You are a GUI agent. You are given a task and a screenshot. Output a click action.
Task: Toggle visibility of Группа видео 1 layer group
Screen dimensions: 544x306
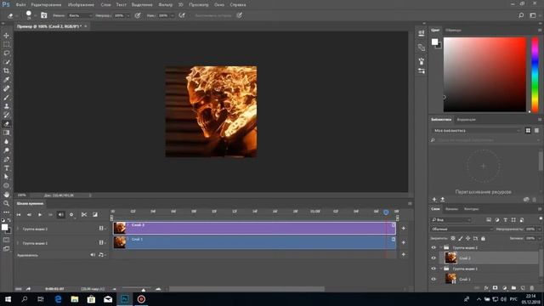(x=433, y=269)
